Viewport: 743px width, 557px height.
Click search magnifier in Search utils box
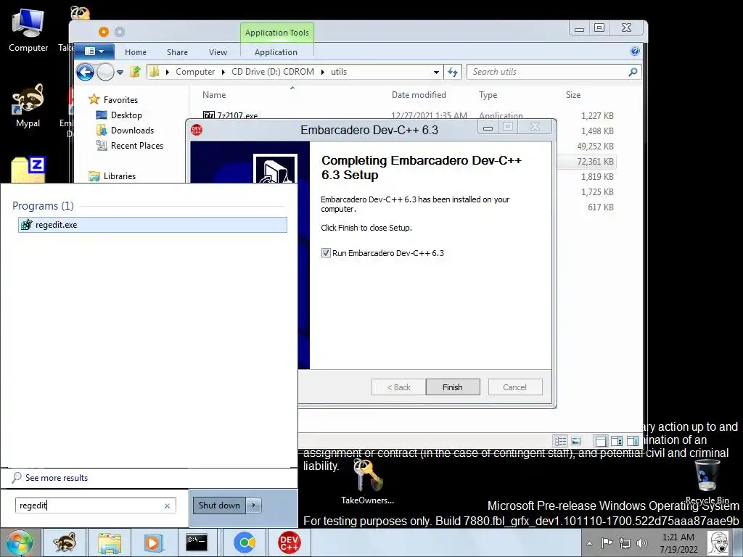[x=633, y=72]
